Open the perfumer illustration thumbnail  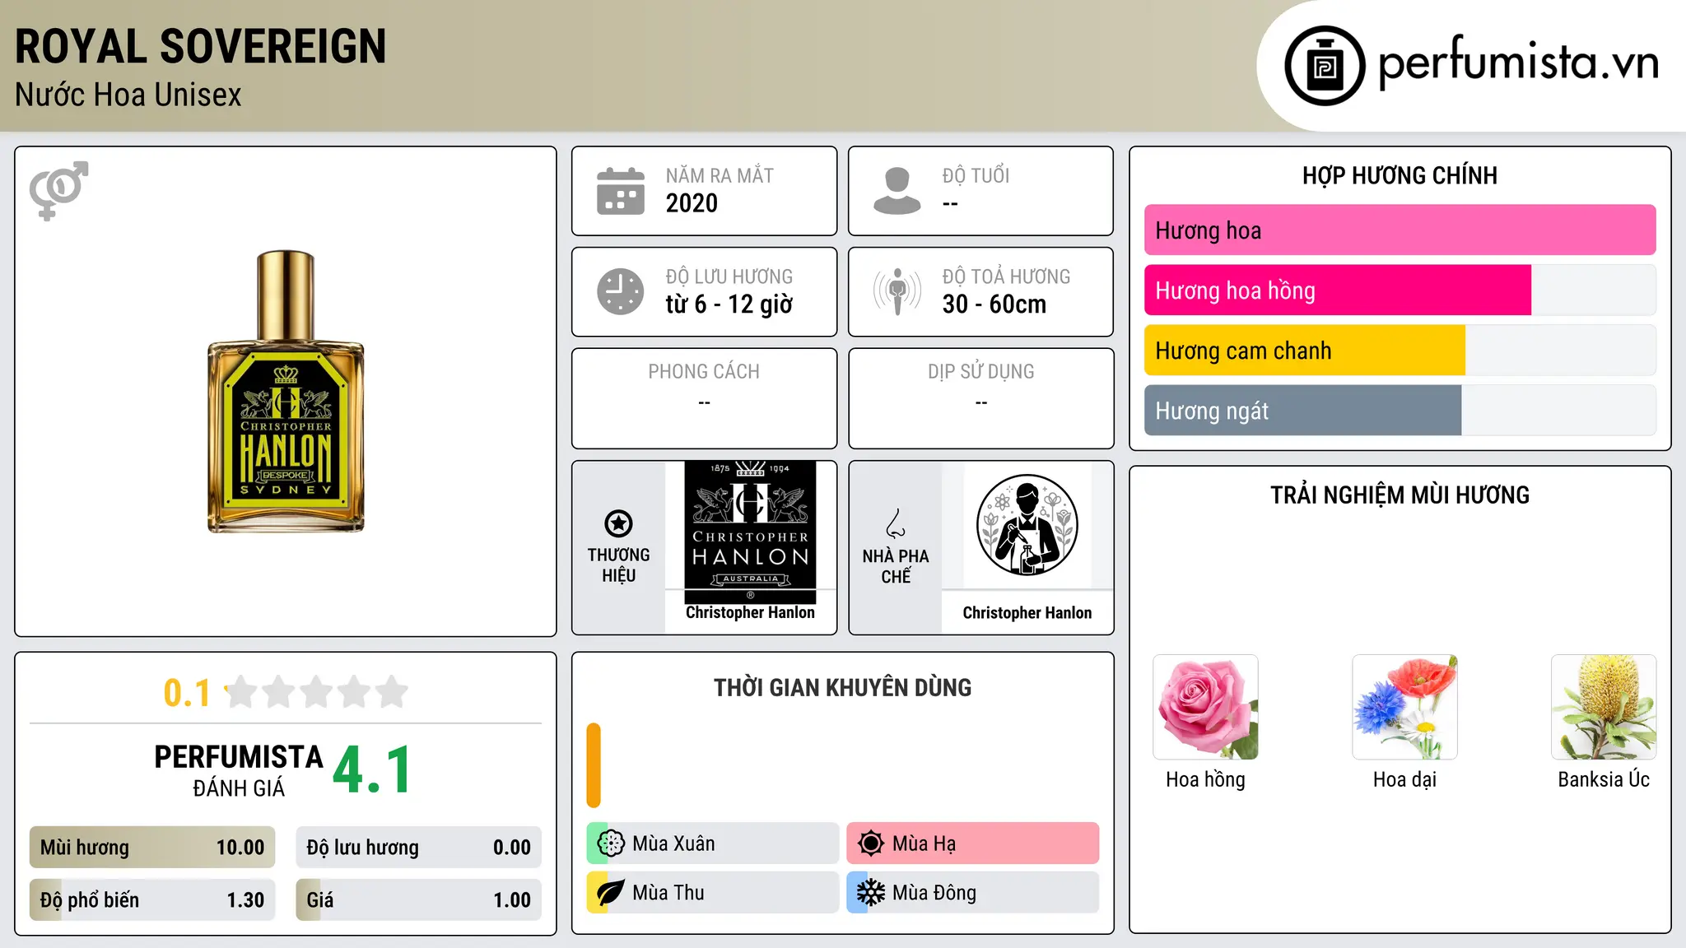(1027, 525)
